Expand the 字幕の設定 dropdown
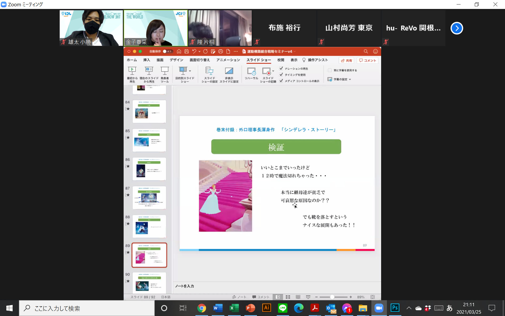The image size is (505, 316). [x=350, y=79]
